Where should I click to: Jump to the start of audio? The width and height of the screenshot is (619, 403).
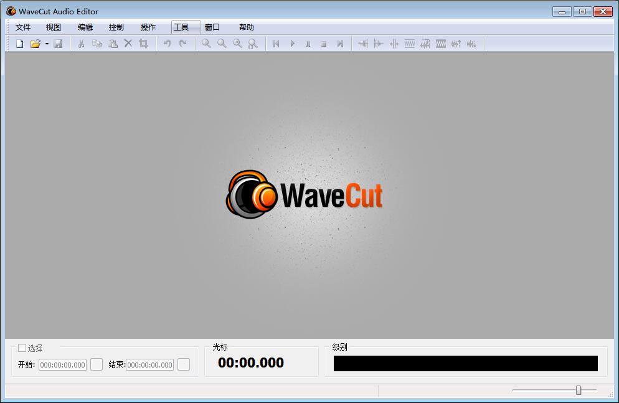coord(276,44)
